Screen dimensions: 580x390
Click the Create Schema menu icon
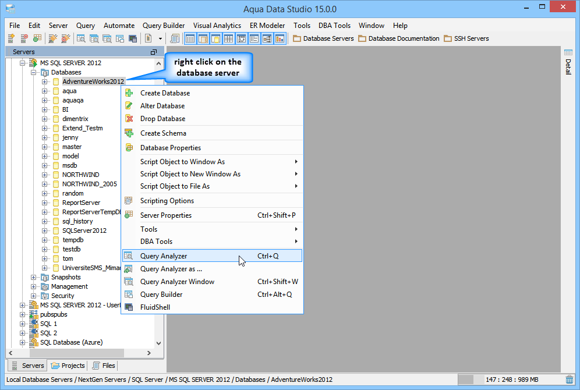point(129,133)
